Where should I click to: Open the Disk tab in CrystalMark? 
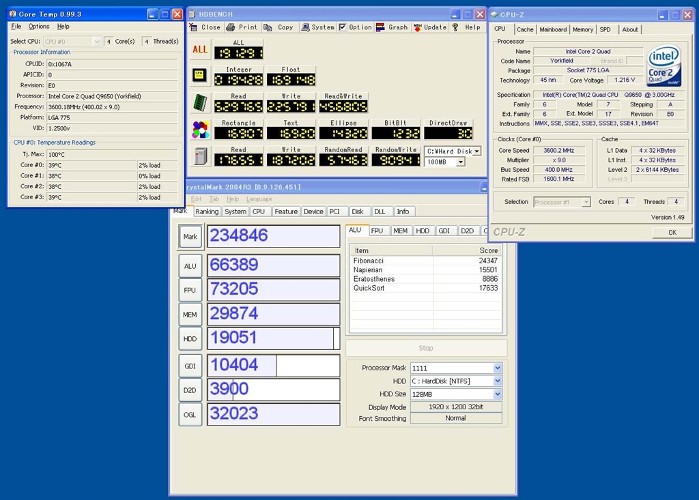[358, 211]
